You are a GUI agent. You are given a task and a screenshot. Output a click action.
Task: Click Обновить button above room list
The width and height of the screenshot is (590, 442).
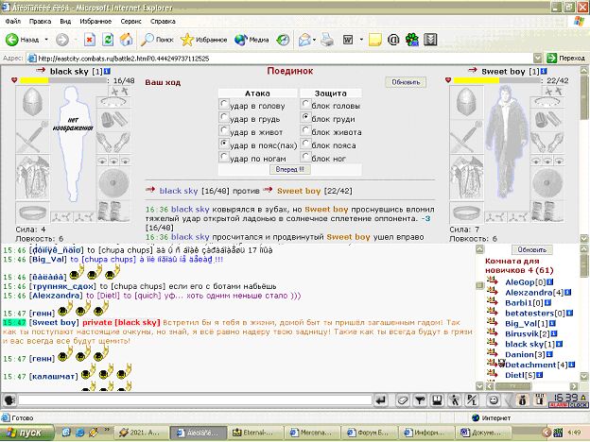click(531, 250)
